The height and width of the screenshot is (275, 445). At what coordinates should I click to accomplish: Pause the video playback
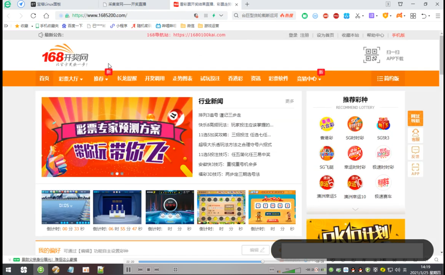coord(129,270)
